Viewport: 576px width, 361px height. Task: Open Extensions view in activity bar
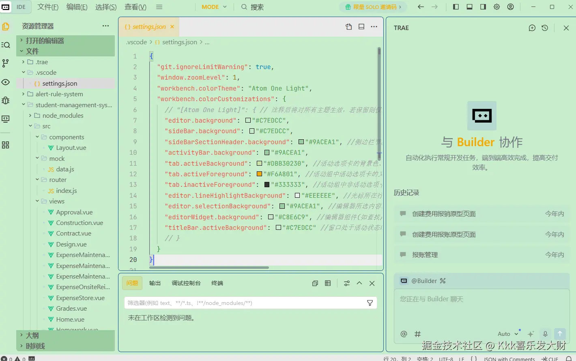pos(6,145)
